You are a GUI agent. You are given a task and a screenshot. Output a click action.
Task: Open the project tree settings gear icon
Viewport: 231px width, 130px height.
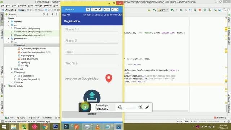click(x=52, y=14)
